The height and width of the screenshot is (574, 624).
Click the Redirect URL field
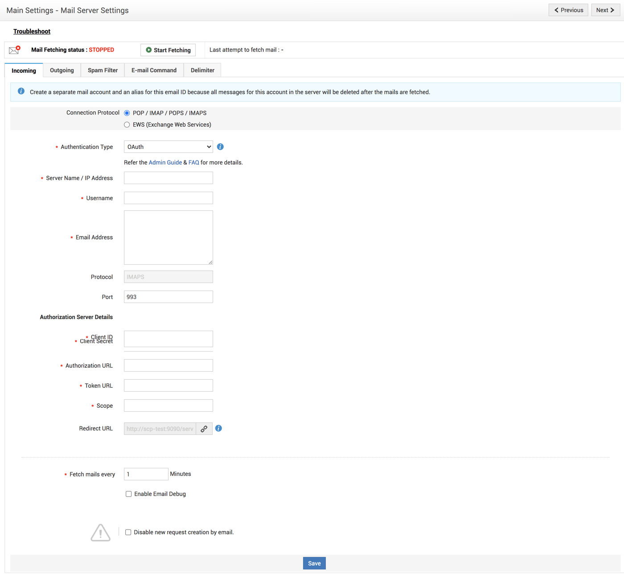[160, 429]
